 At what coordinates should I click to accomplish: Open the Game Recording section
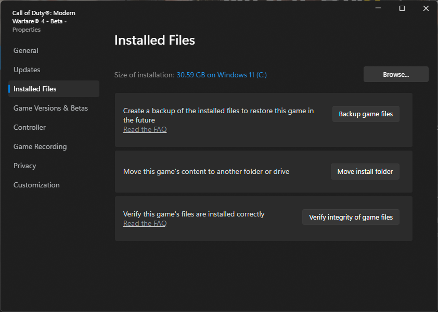click(40, 147)
